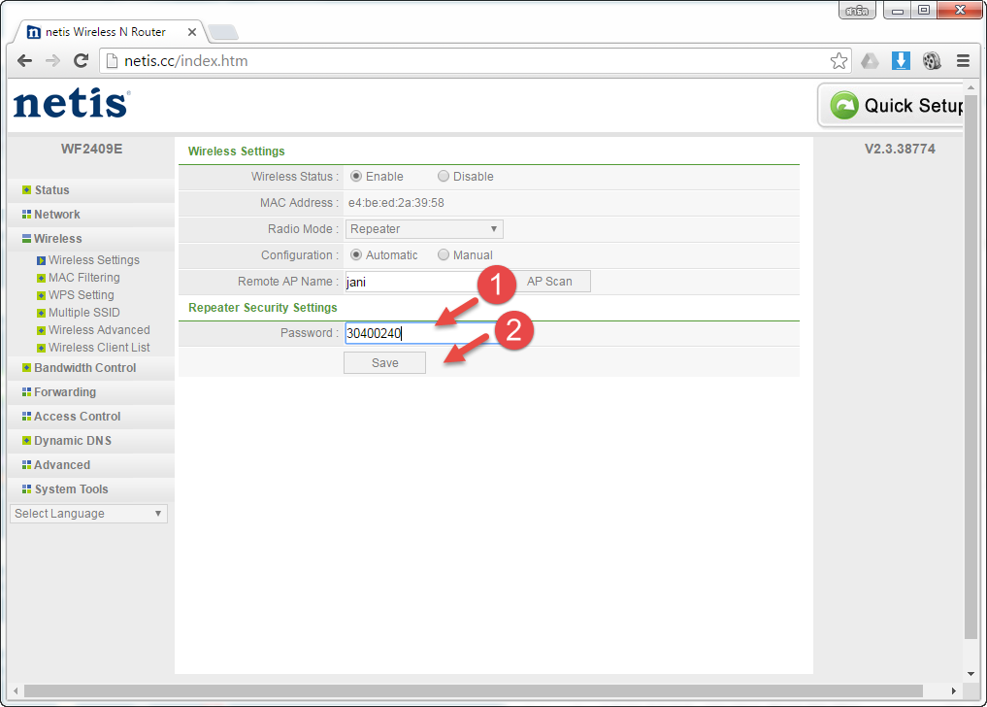Choose Manual configuration
The image size is (987, 707).
[444, 254]
